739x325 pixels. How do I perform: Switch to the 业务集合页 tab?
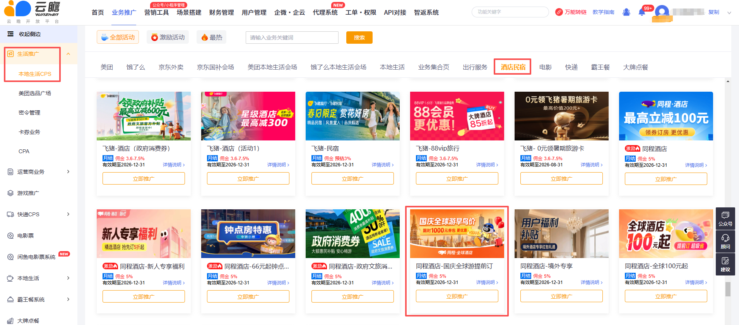(x=434, y=67)
